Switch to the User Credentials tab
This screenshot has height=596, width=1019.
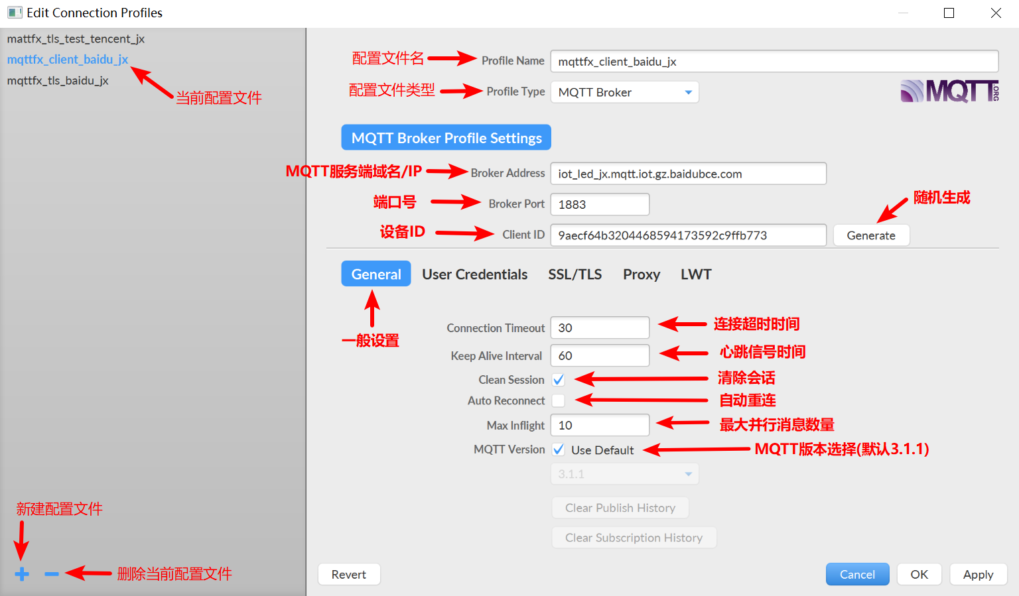[x=475, y=274]
